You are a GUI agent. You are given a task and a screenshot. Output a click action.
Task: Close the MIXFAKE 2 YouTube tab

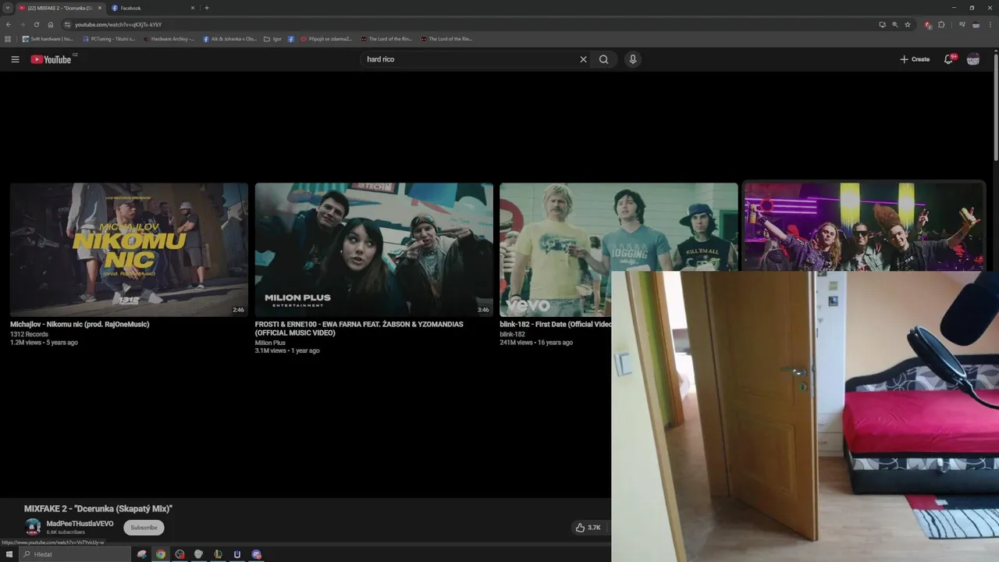100,8
